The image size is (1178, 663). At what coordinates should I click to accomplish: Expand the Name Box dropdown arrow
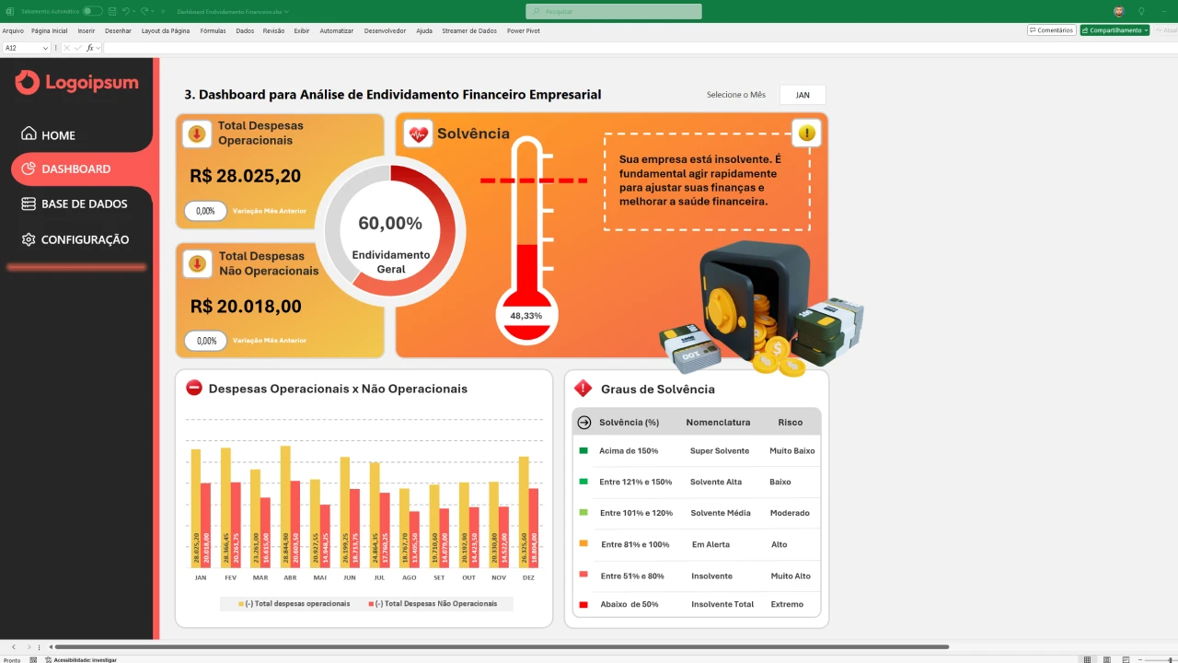pyautogui.click(x=45, y=48)
